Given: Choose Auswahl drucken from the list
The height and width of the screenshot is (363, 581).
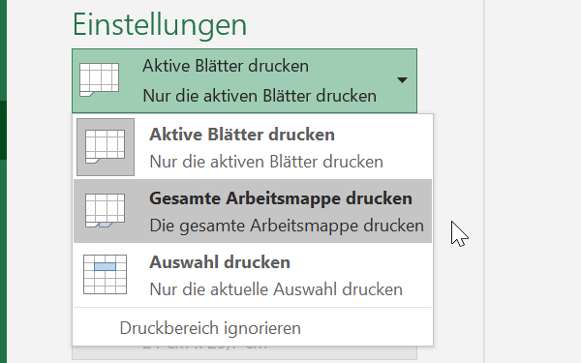Looking at the screenshot, I should (253, 275).
